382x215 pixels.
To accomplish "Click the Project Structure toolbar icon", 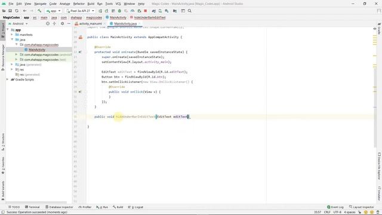I will [x=175, y=11].
